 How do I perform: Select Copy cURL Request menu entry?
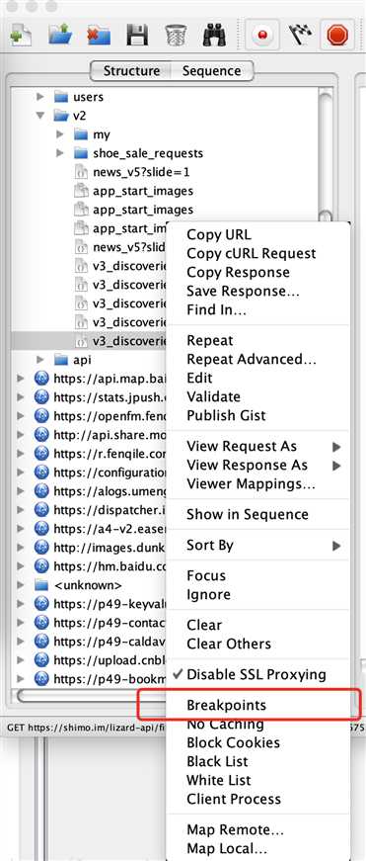tap(251, 254)
